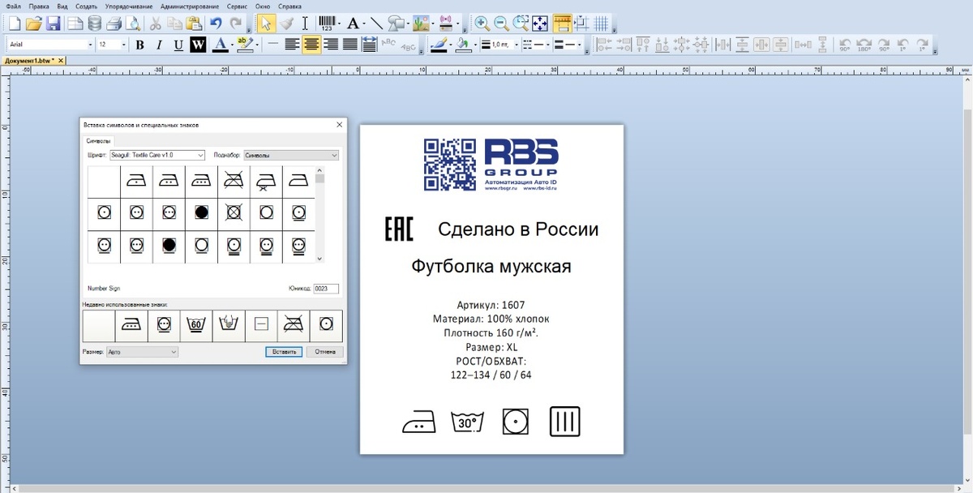Open font color dropdown arrow
Viewport: 973px width, 493px height.
point(232,45)
